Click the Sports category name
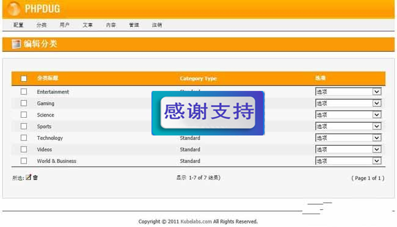 (x=44, y=126)
